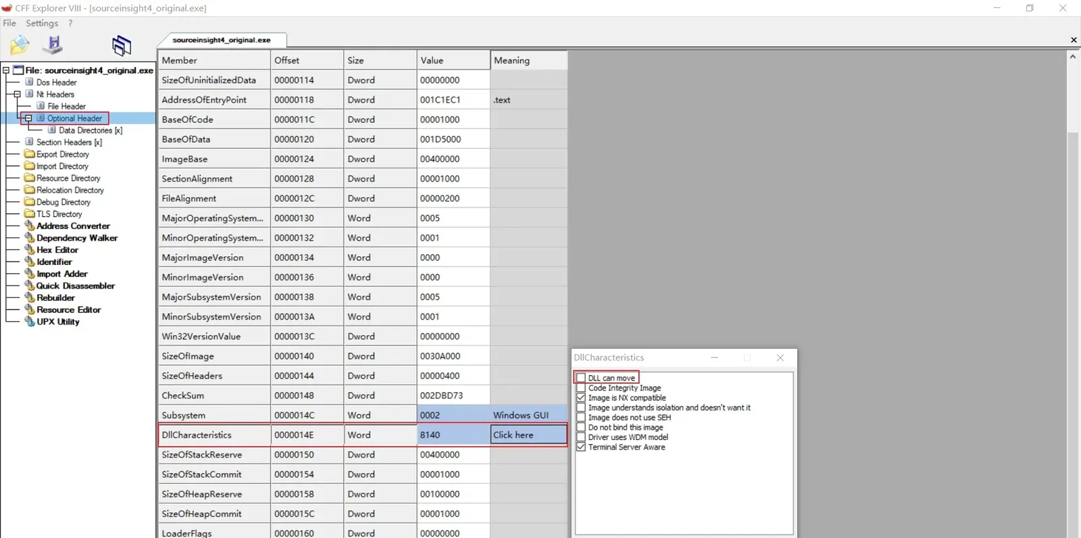Check the "Code Integrity Image" option
This screenshot has width=1081, height=538.
coord(581,388)
